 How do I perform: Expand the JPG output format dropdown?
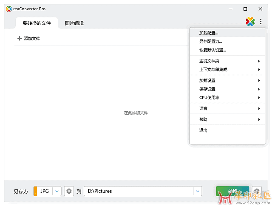(x=57, y=191)
